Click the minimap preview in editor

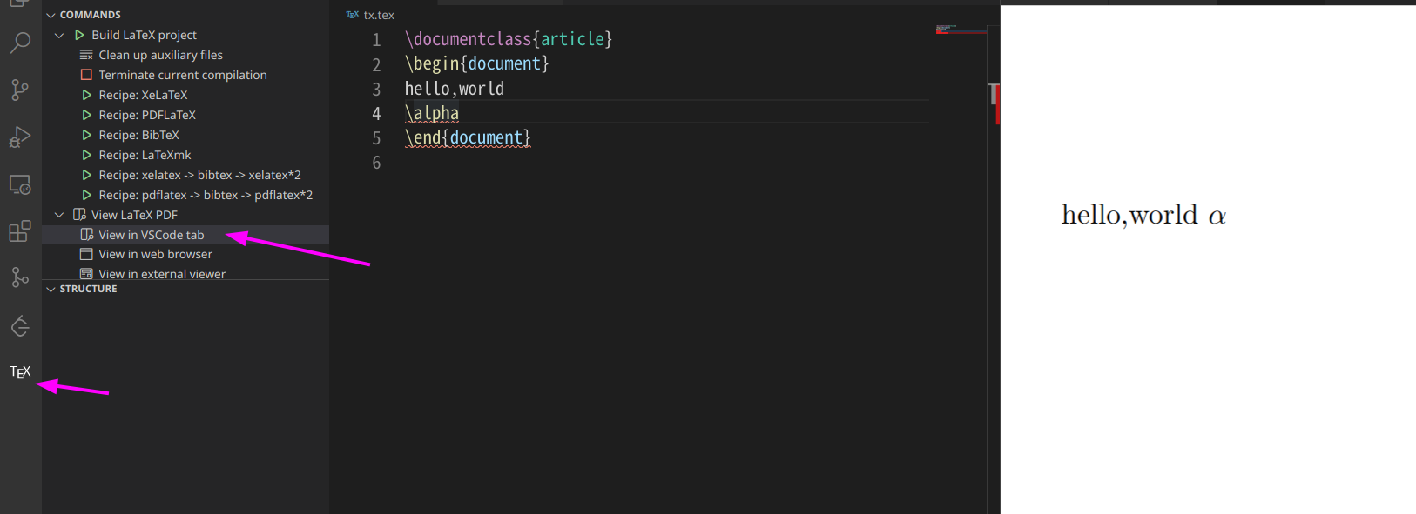click(947, 30)
